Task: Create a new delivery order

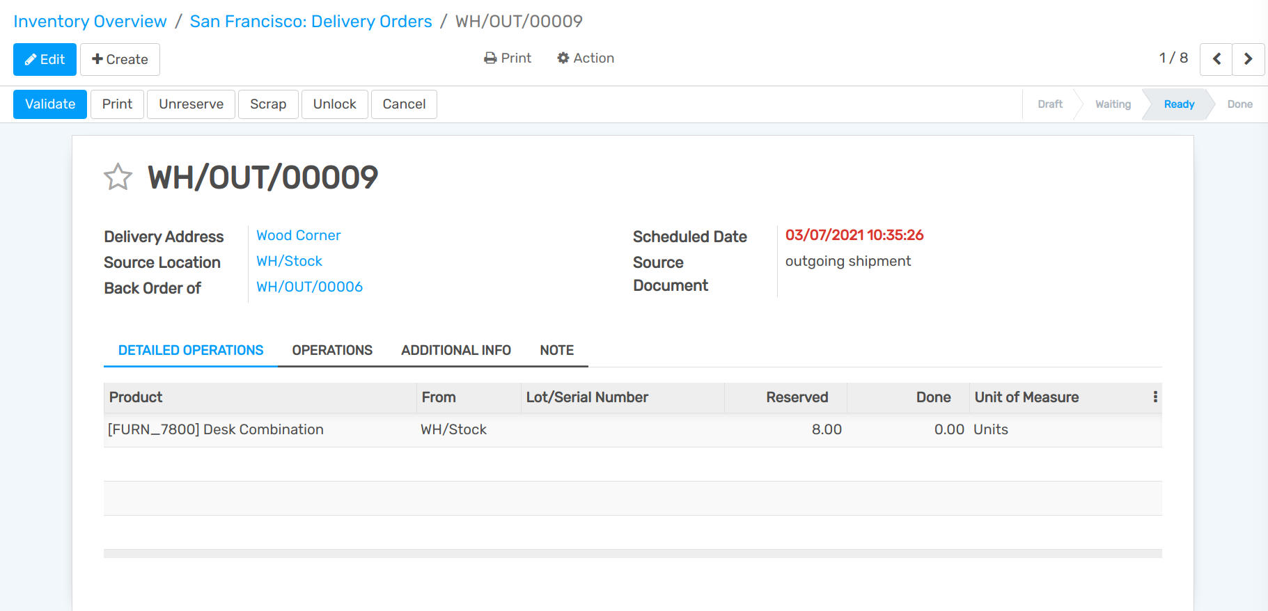Action: 120,60
